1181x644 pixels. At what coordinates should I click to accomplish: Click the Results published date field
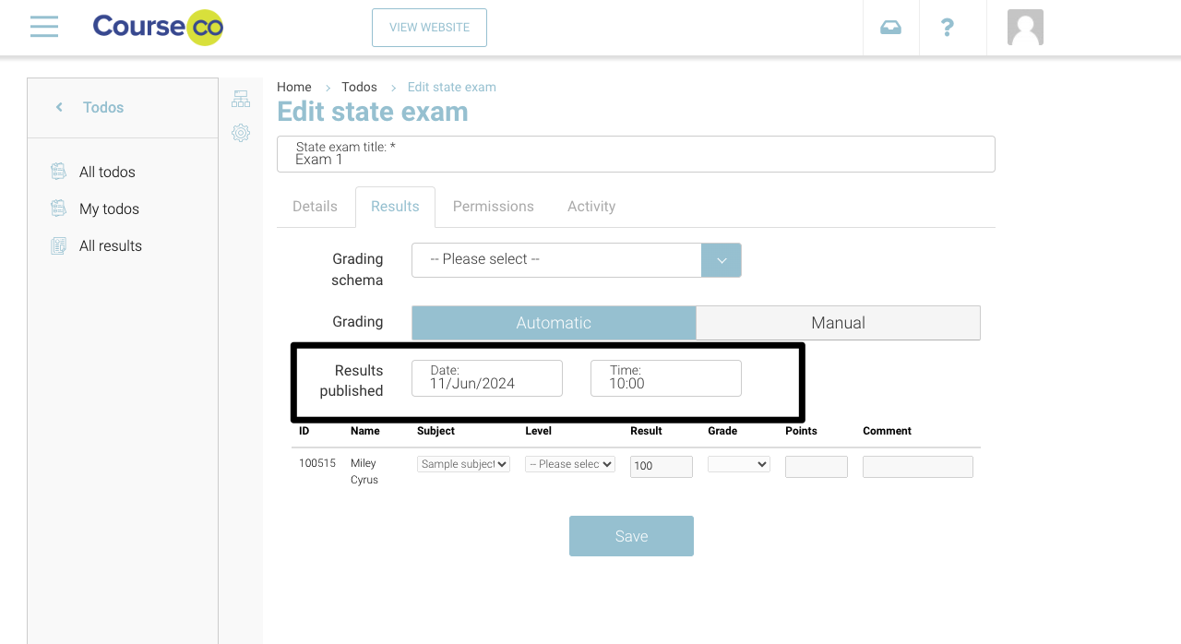pos(486,378)
